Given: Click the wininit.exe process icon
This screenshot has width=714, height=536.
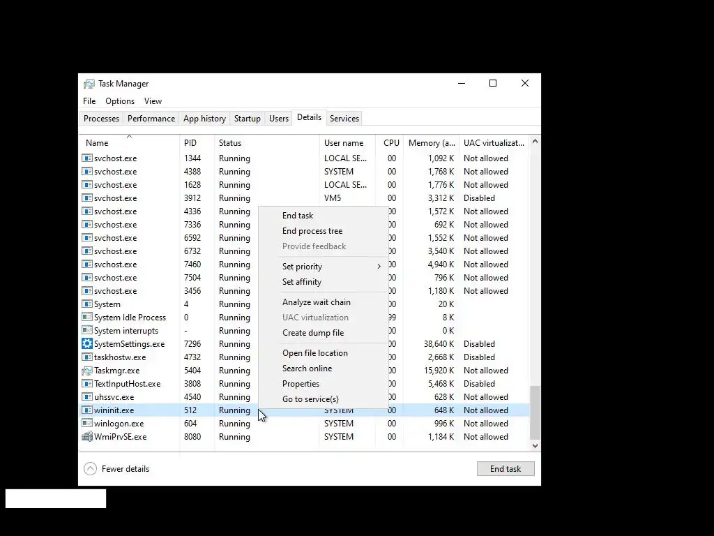Looking at the screenshot, I should coord(87,410).
